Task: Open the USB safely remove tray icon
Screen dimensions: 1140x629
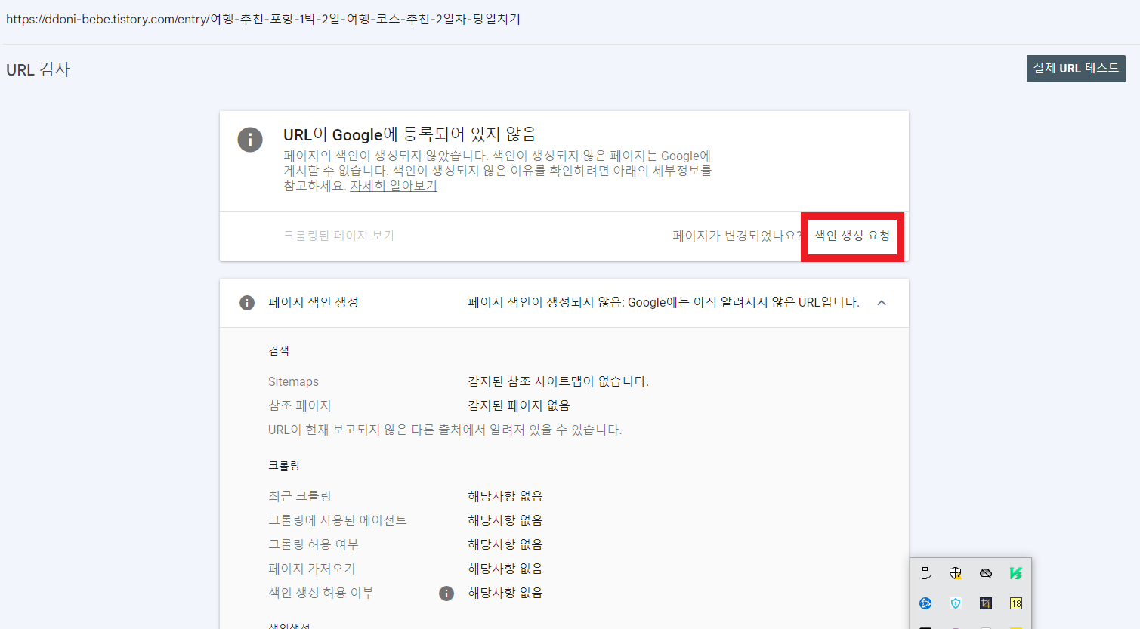Action: 925,573
